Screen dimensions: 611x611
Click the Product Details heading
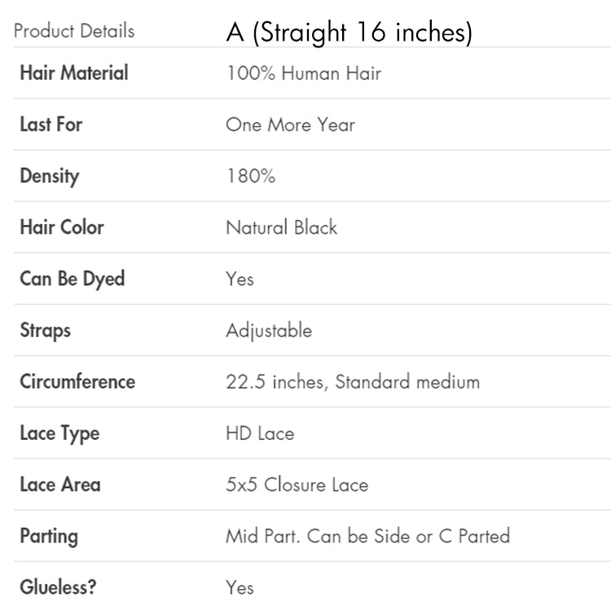tap(74, 32)
